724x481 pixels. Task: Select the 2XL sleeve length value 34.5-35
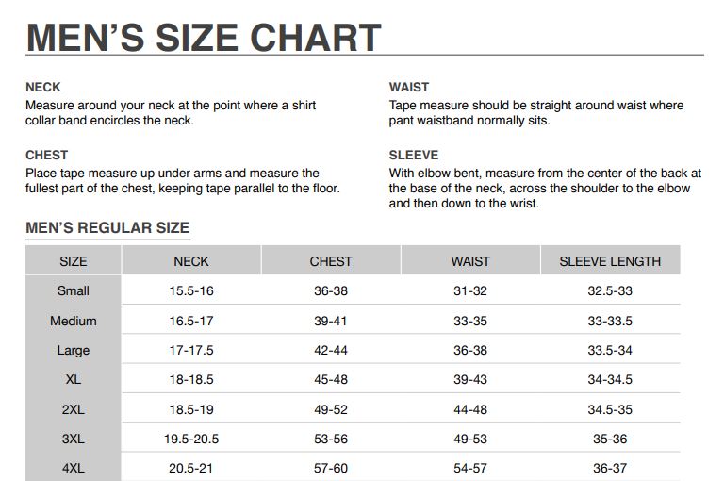[x=610, y=409]
